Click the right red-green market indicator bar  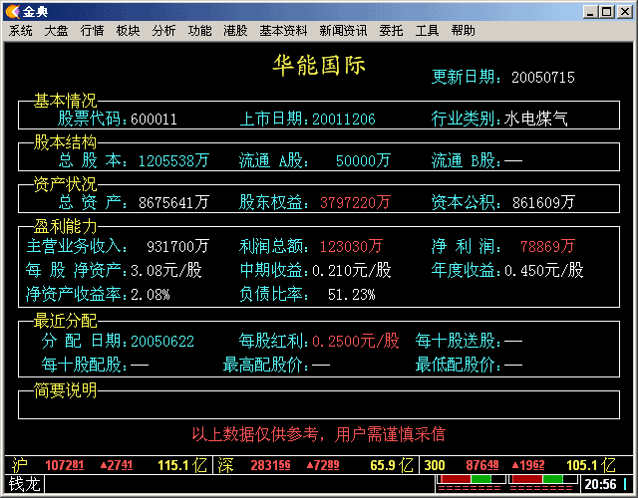[543, 480]
